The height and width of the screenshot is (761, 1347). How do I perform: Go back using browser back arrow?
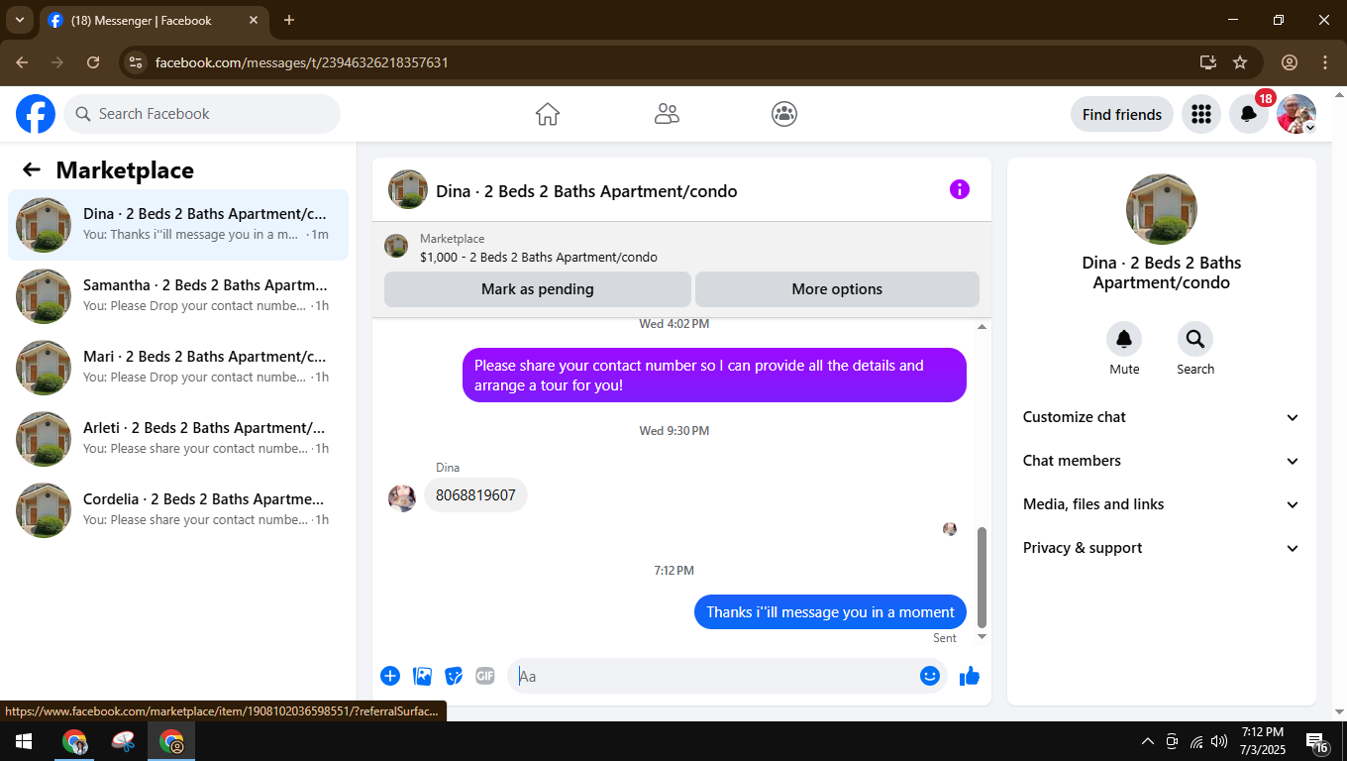[22, 62]
